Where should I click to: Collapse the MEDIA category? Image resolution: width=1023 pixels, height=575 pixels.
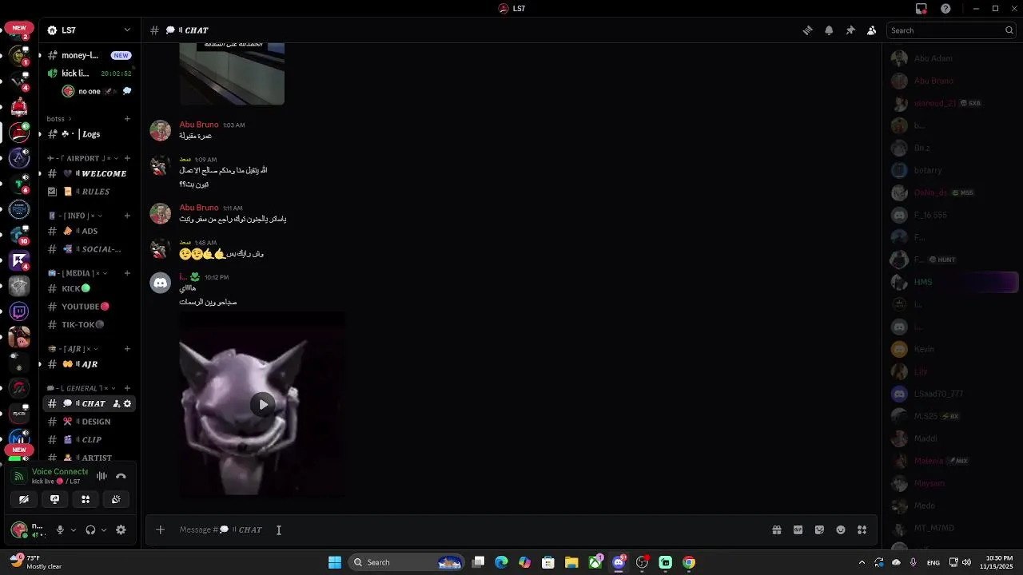coord(78,273)
